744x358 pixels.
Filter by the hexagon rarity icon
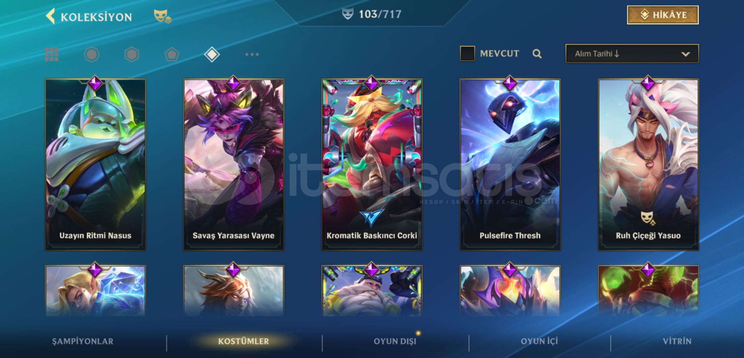click(132, 54)
